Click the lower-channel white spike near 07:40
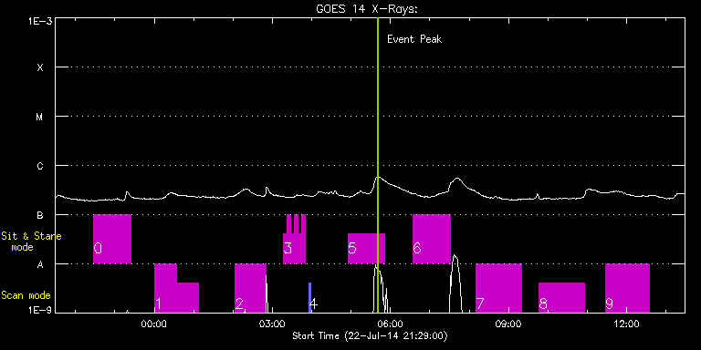701x350 pixels. coord(455,283)
